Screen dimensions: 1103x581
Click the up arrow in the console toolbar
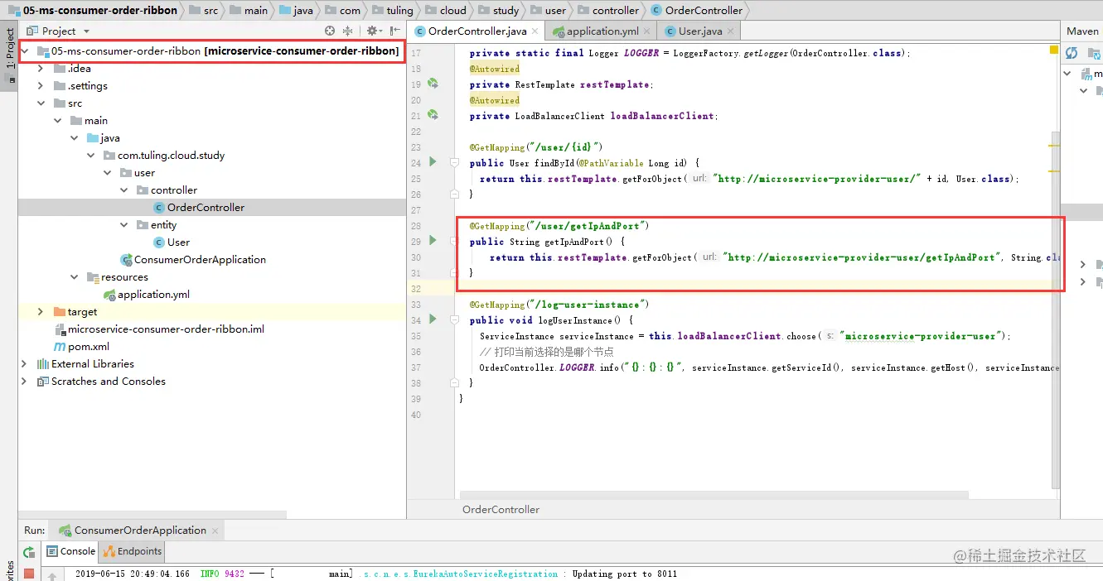(51, 575)
